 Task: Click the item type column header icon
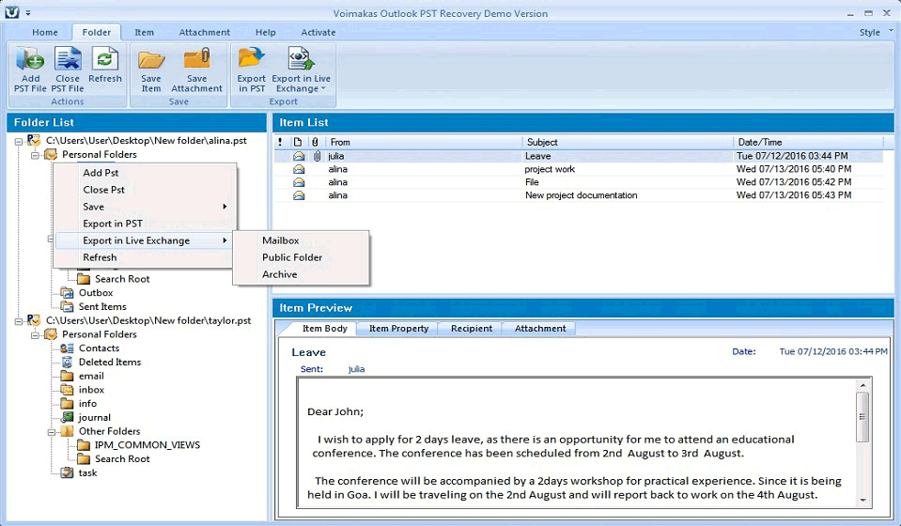click(x=298, y=142)
